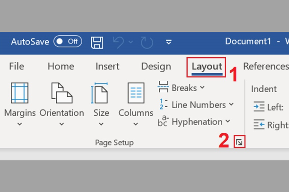Open the File tab
289x192 pixels.
coord(17,66)
